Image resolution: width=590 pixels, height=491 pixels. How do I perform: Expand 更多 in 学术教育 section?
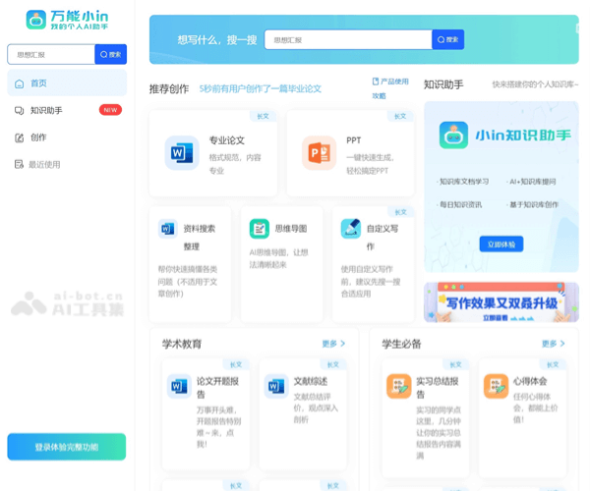333,344
